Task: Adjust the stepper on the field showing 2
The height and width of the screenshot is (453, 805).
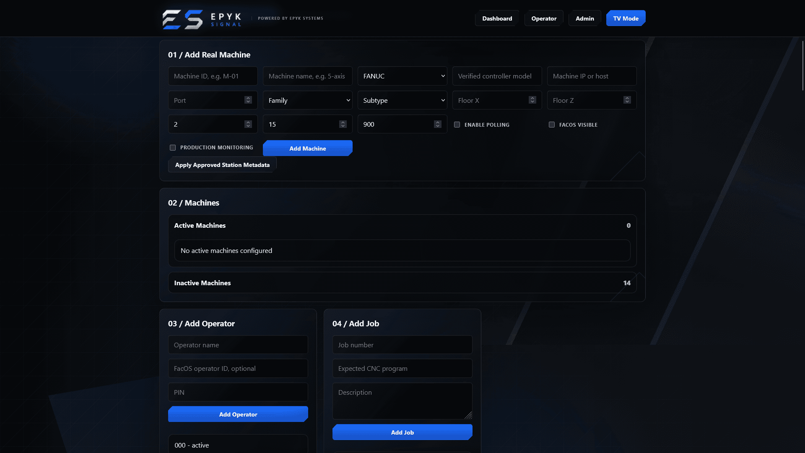Action: coord(248,124)
